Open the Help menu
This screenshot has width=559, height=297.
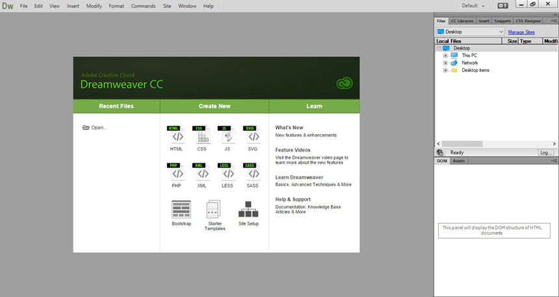[209, 6]
